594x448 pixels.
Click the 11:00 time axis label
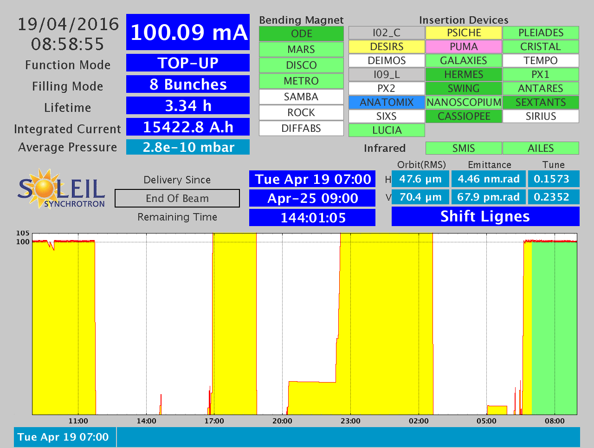pyautogui.click(x=78, y=421)
